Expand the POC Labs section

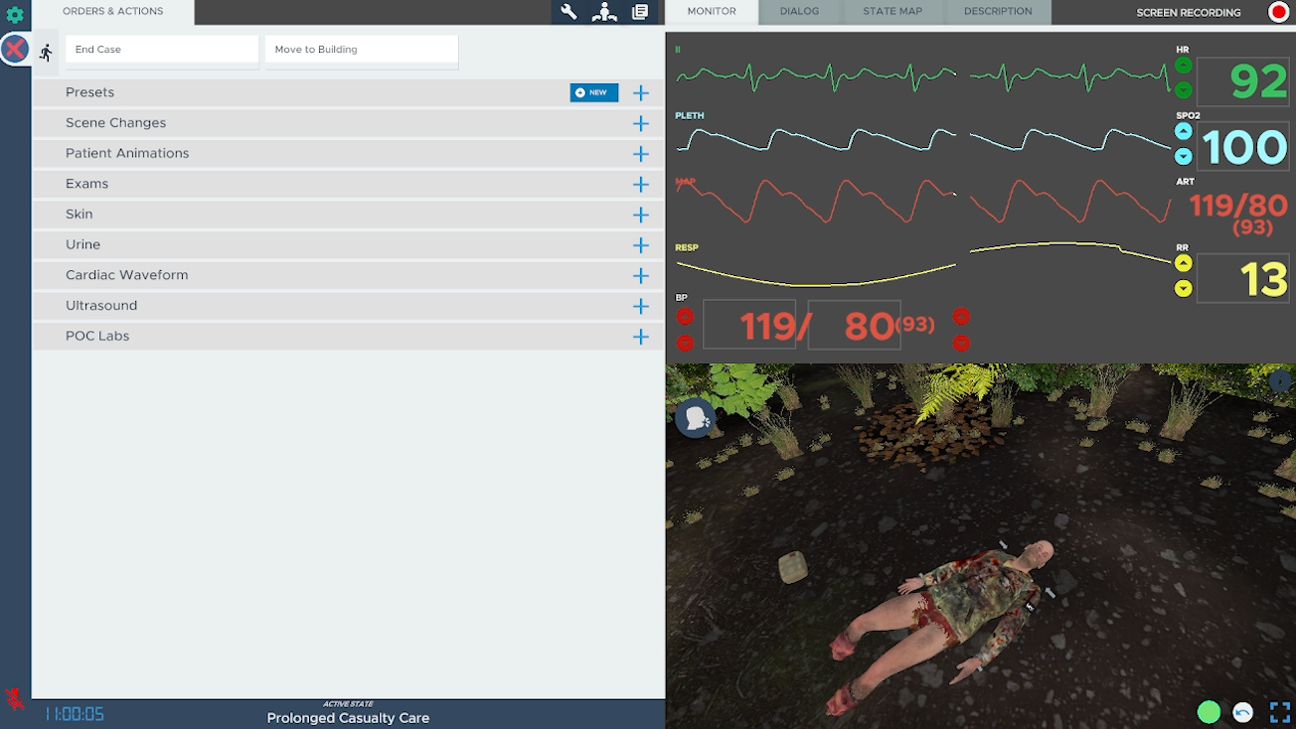click(640, 337)
